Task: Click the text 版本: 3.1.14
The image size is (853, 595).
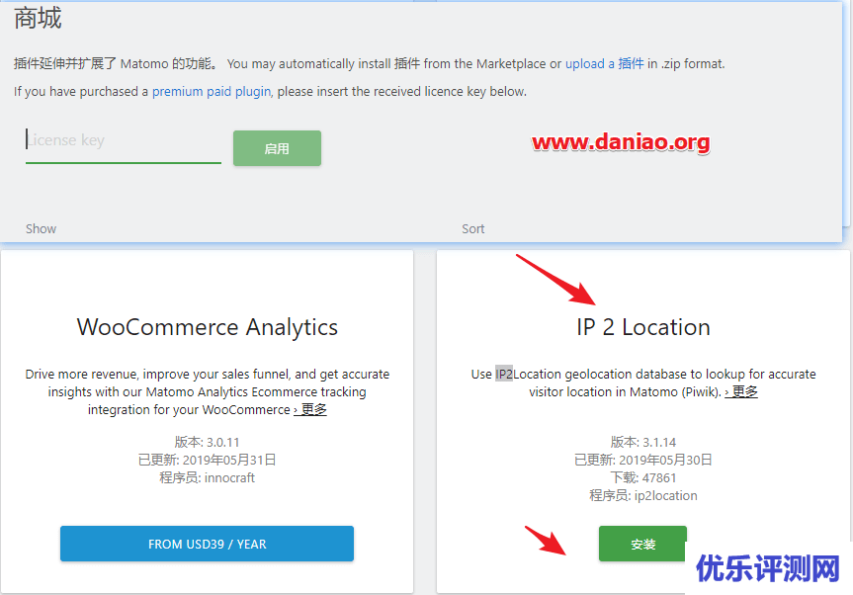Action: pos(643,442)
